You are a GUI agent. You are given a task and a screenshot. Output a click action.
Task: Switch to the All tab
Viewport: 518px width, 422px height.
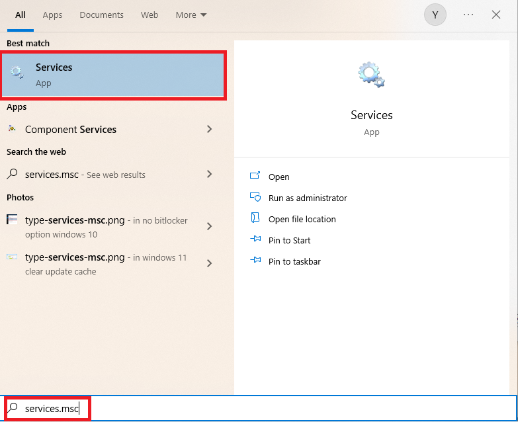(x=20, y=15)
